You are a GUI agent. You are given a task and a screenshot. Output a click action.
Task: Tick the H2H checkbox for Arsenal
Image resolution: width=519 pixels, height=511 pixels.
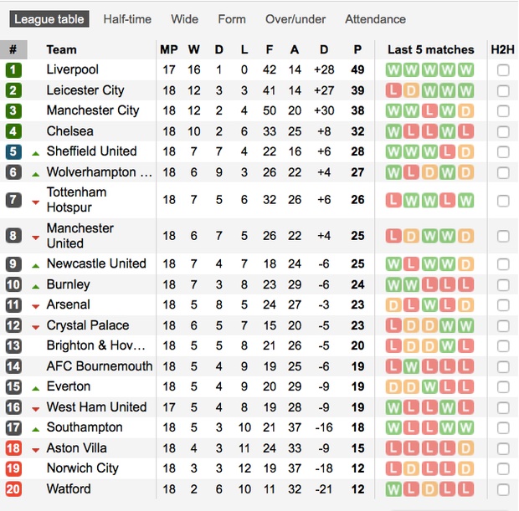click(x=503, y=305)
